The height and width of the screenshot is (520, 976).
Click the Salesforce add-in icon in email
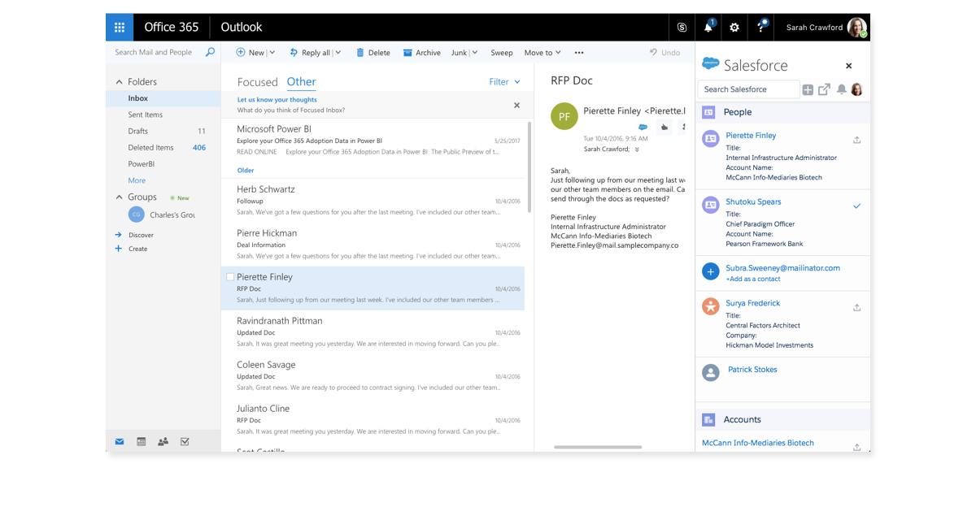point(643,127)
